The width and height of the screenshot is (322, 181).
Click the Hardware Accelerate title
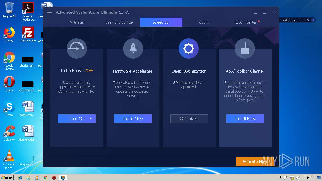tap(133, 71)
